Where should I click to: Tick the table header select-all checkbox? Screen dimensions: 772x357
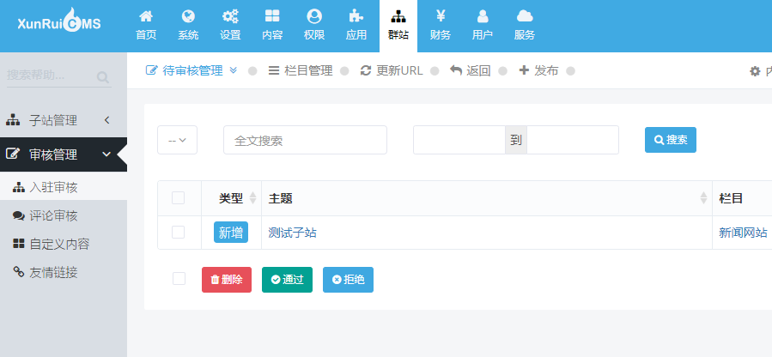179,198
